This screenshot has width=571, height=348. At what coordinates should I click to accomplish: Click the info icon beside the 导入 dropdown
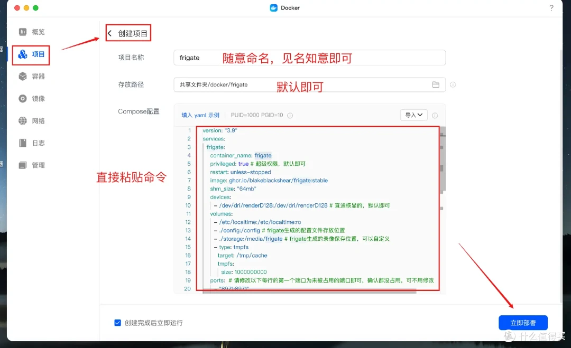tap(435, 115)
